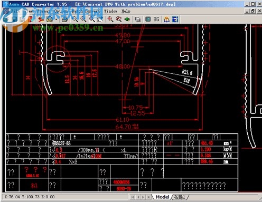Image resolution: width=262 pixels, height=202 pixels.
Task: Click the blue exit toolbar icon
Action: pyautogui.click(x=175, y=19)
